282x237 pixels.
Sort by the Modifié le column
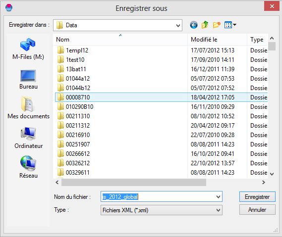pos(217,40)
